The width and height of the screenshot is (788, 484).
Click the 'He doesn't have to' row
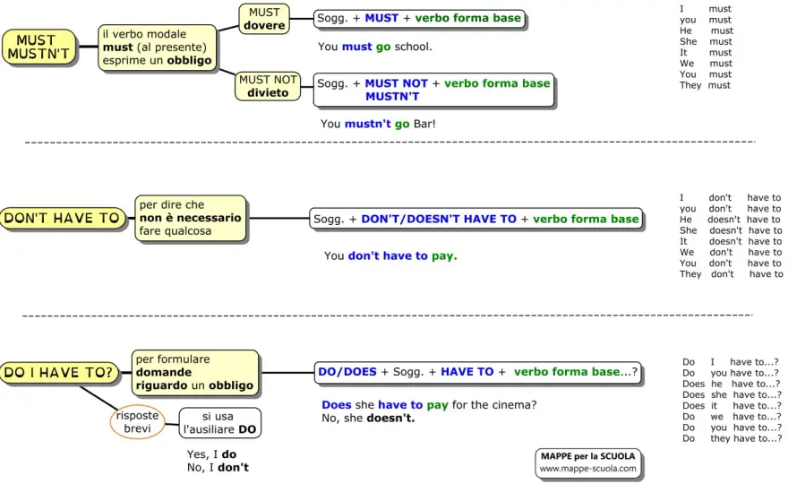(x=730, y=220)
